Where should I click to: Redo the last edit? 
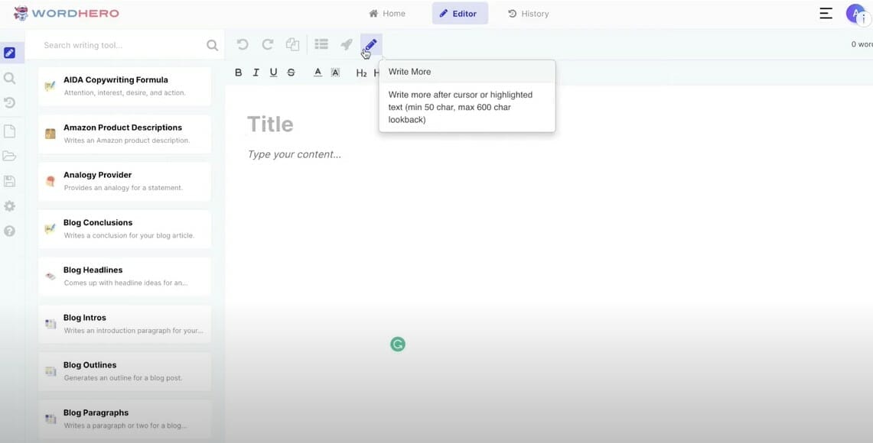point(267,45)
